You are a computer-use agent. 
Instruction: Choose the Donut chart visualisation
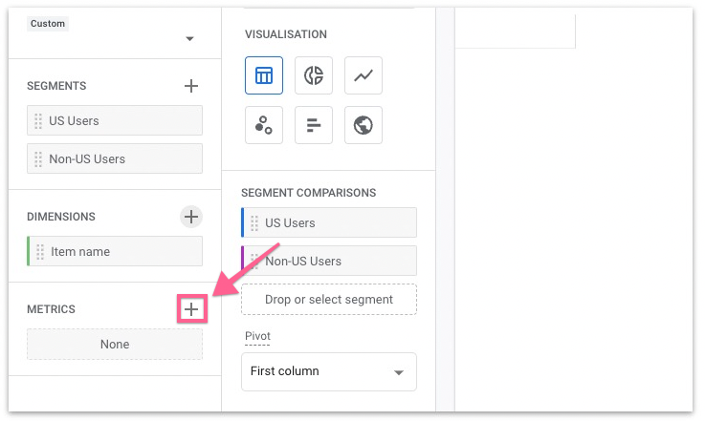coord(314,76)
